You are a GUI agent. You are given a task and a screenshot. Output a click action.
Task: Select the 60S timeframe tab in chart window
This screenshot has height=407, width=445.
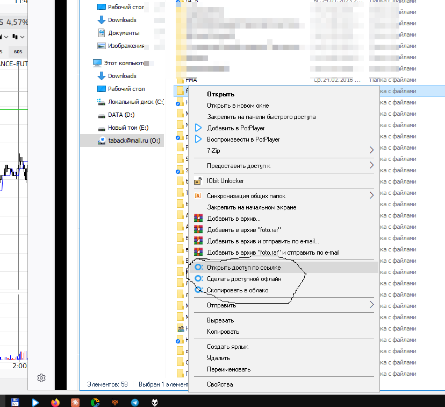click(x=18, y=52)
